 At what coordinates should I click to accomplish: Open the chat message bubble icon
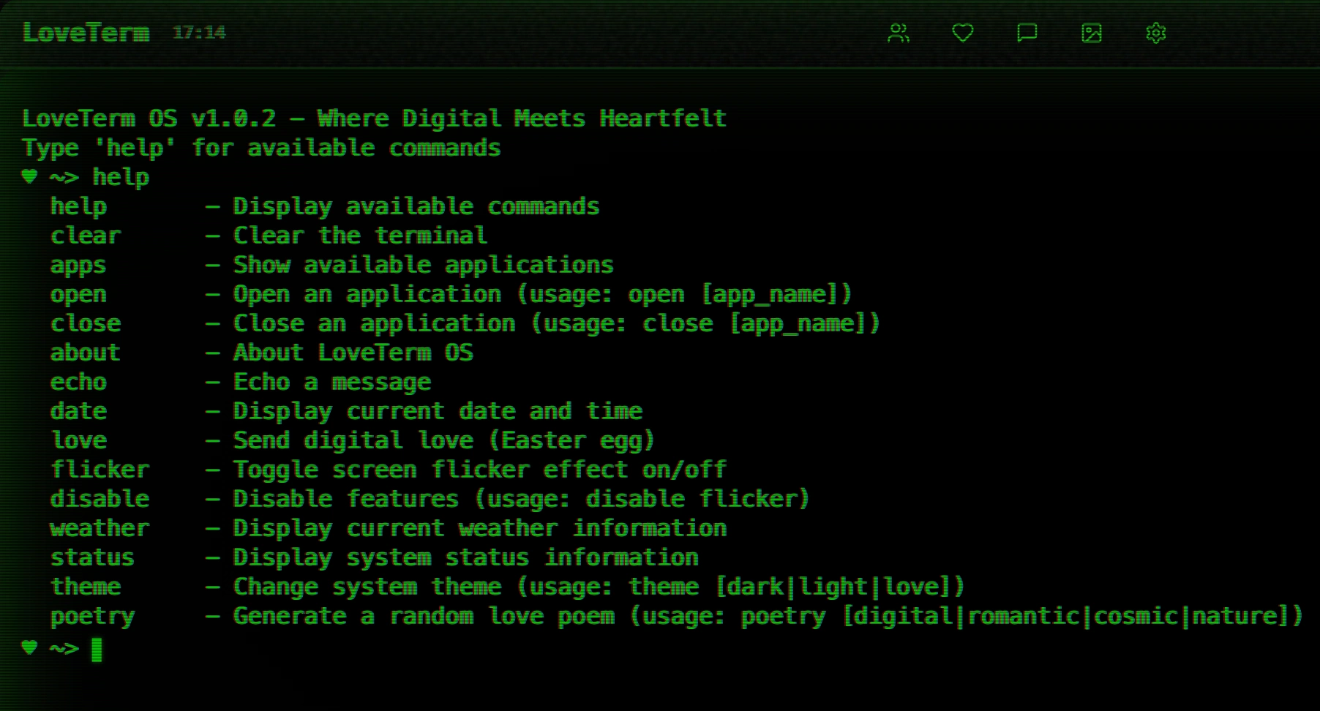[x=1027, y=33]
